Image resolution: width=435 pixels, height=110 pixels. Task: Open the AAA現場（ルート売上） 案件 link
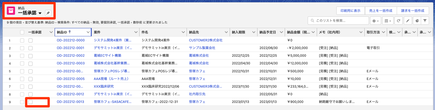(111, 79)
